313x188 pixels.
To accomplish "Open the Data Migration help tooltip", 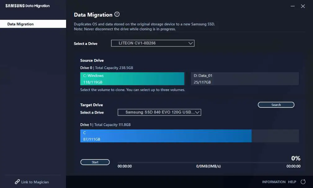I will [117, 14].
